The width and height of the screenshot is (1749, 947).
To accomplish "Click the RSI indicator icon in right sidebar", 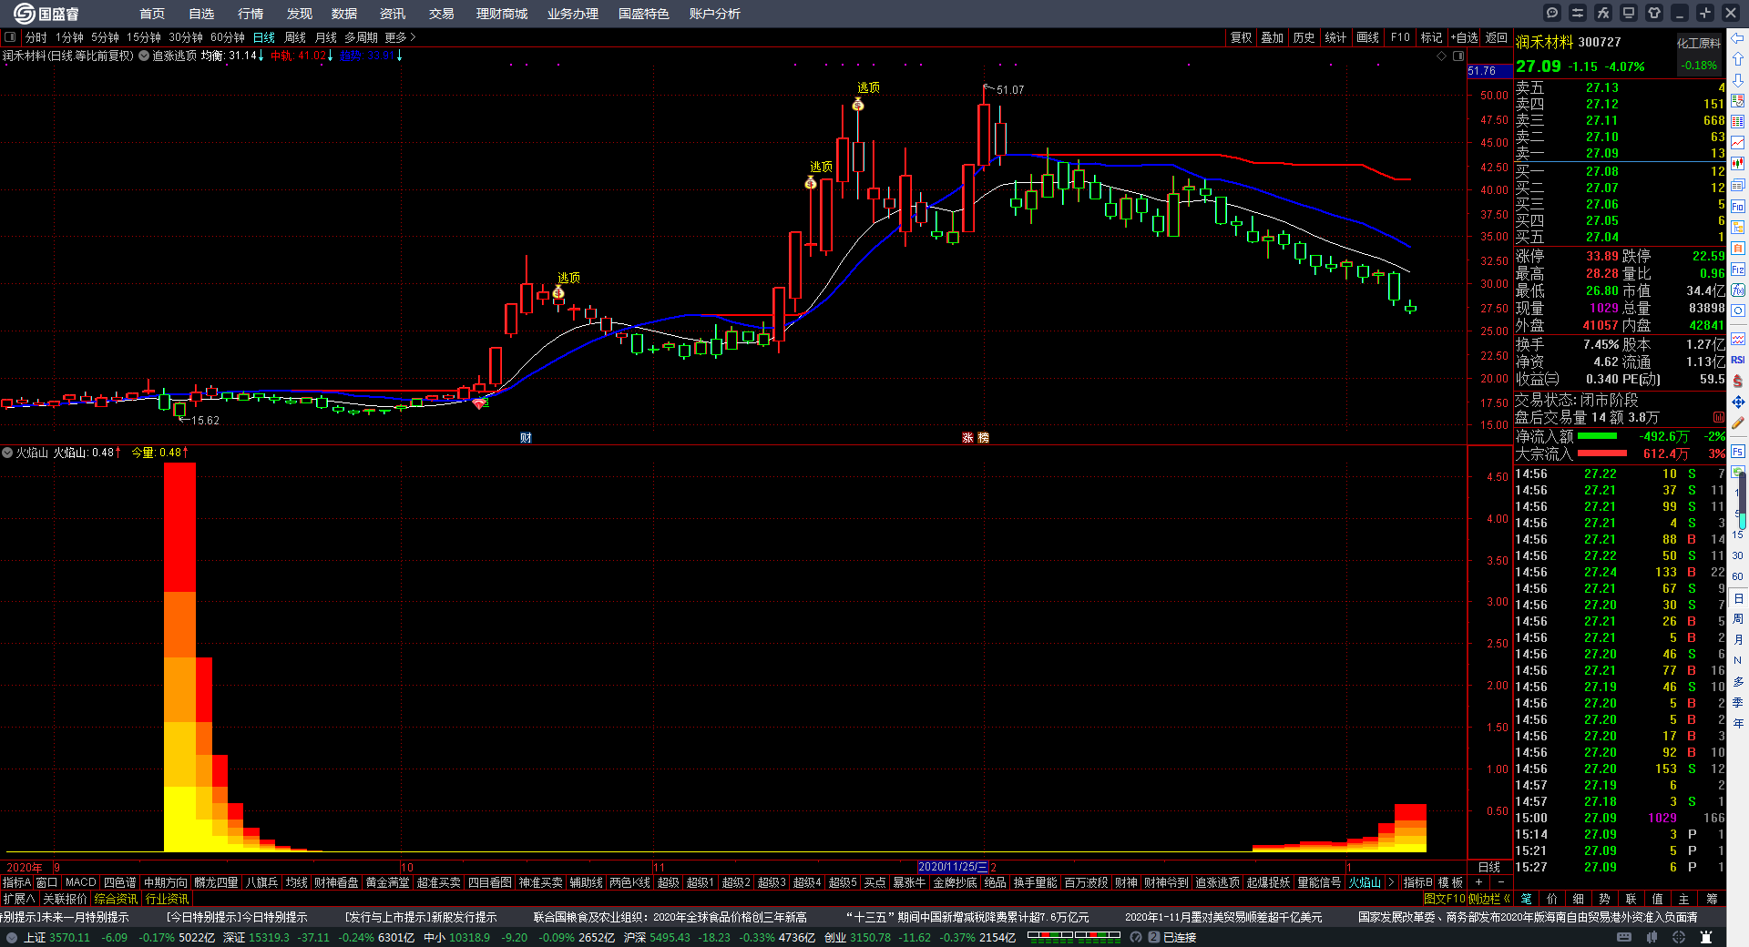I will [x=1738, y=360].
